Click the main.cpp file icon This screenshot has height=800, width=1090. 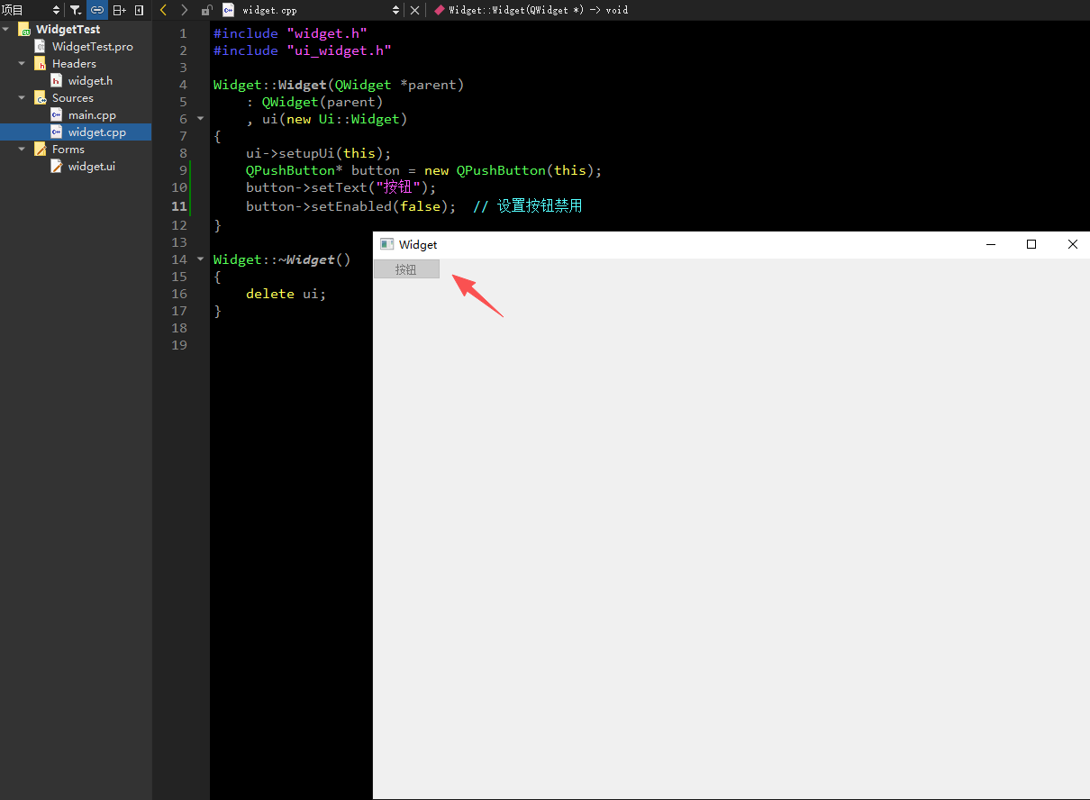pos(56,115)
